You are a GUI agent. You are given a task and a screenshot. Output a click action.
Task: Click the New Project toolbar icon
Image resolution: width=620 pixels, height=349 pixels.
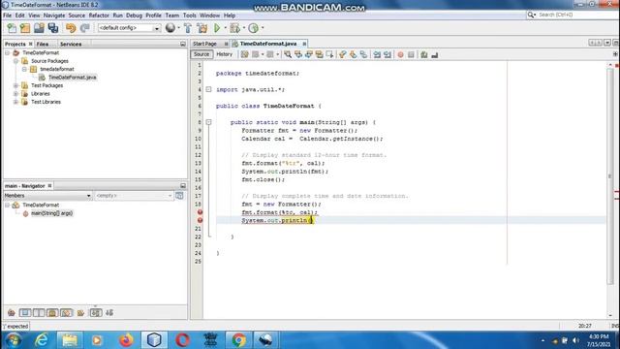point(25,28)
